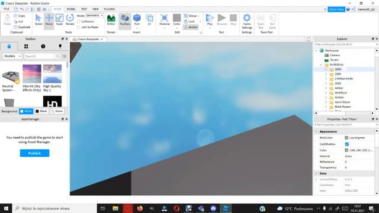Screen dimensions: 379x213
Task: Click the Resume test button
Action: [221, 20]
